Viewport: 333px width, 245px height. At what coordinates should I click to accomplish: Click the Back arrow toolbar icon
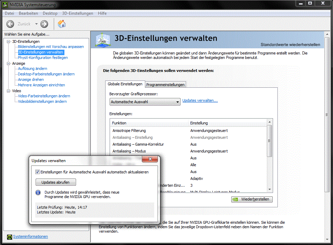10,24
